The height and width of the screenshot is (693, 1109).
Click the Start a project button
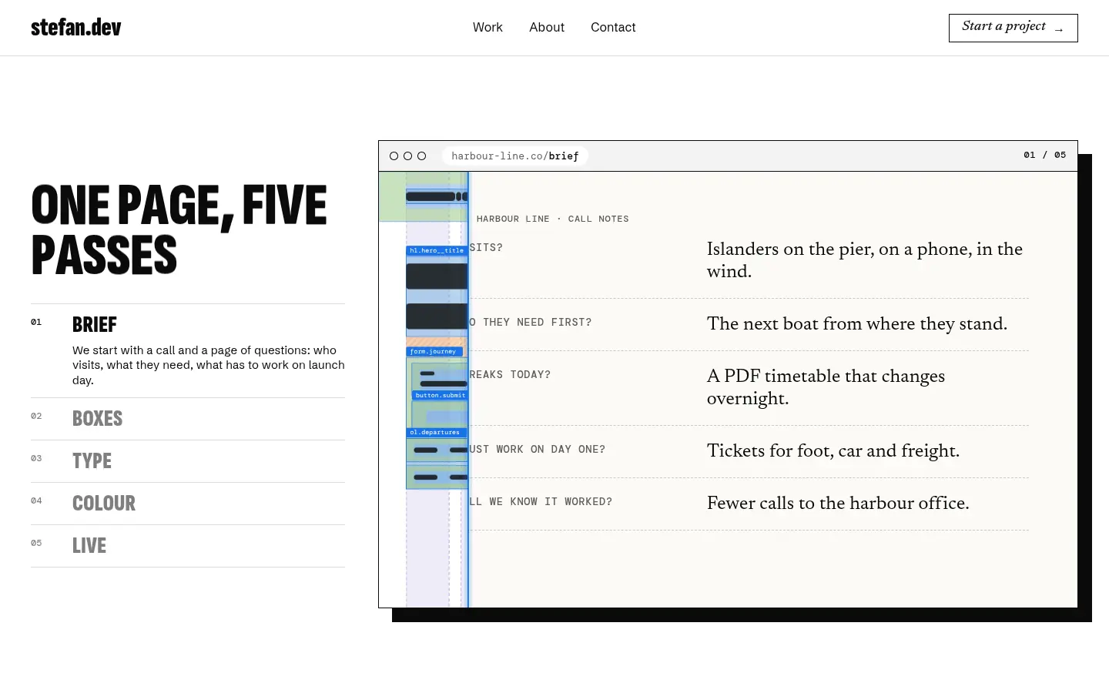coord(1013,28)
